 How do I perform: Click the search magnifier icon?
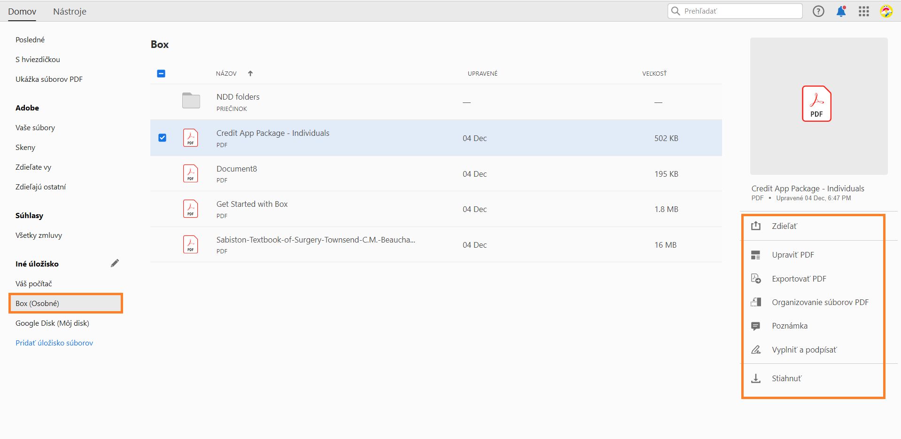676,11
